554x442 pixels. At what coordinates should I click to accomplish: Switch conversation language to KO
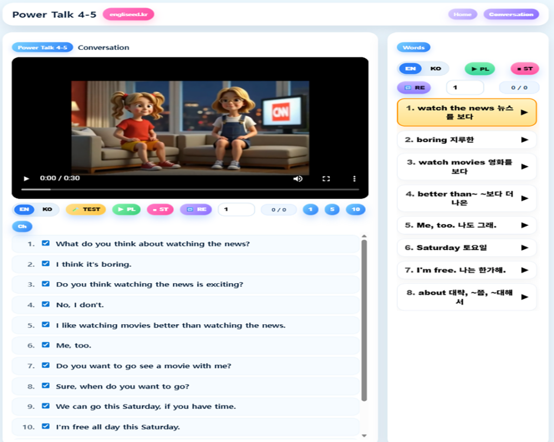tap(48, 209)
